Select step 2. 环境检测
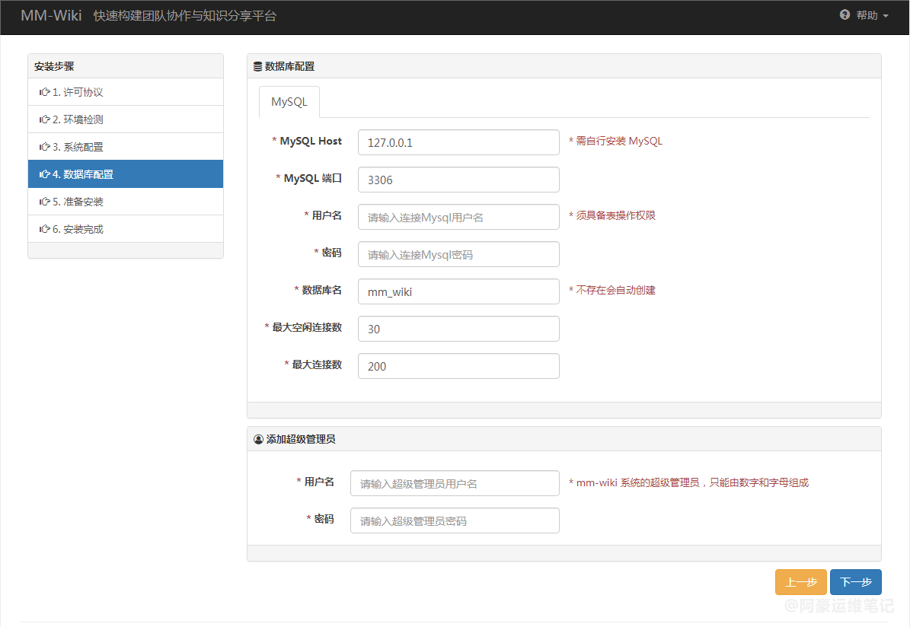Viewport: 910px width, 627px height. [x=126, y=119]
